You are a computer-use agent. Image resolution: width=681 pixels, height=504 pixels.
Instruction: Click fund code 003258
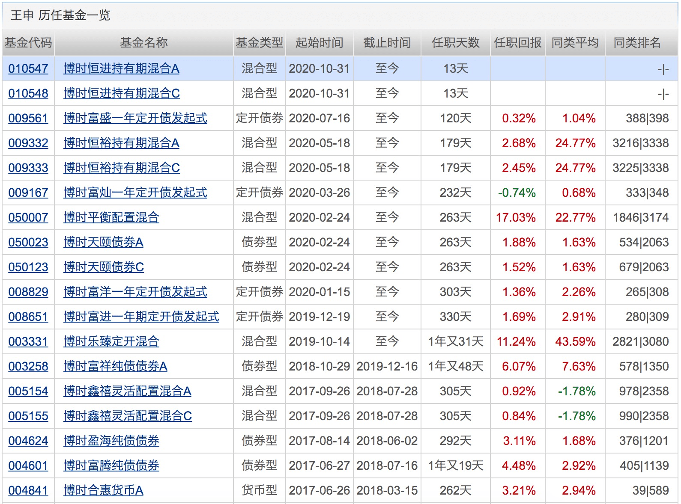[x=28, y=366]
